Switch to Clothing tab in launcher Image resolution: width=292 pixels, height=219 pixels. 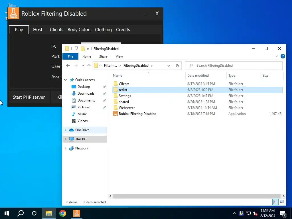tap(103, 30)
